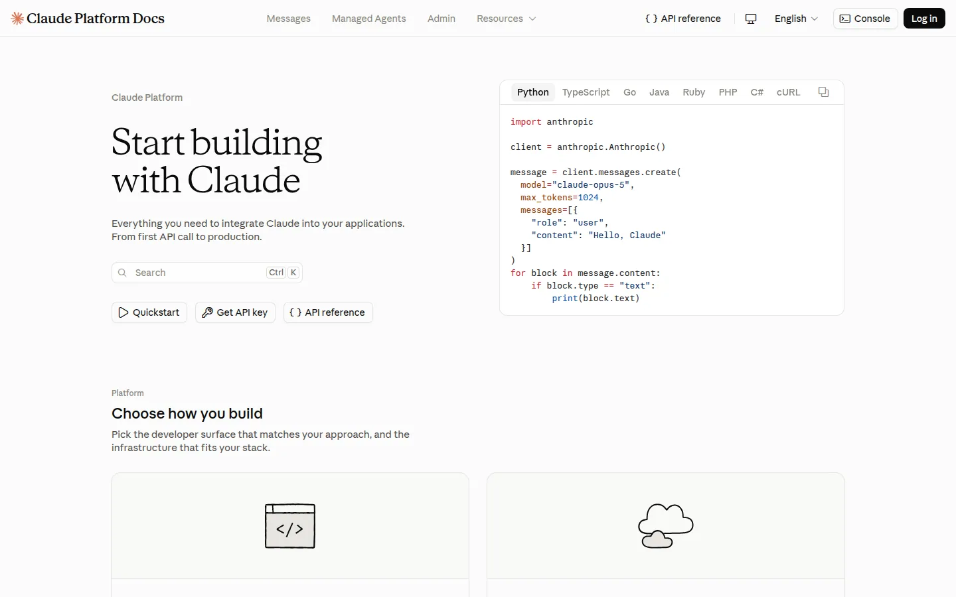Viewport: 956px width, 597px height.
Task: Click the 'model="claude-opus-5"' code line
Action: tap(577, 185)
